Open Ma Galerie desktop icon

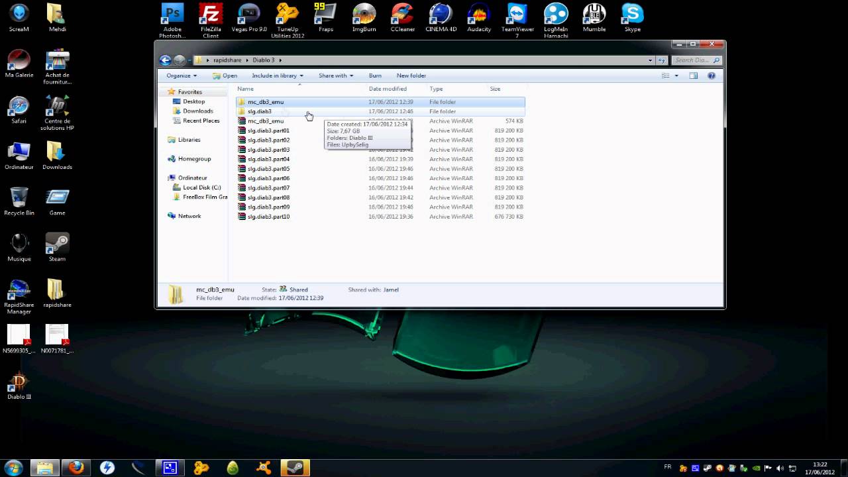tap(19, 64)
